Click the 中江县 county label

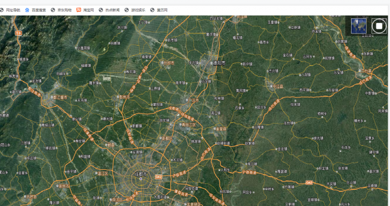tap(277, 86)
